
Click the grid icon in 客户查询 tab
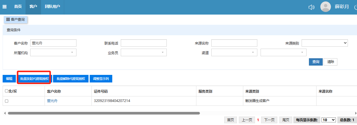(x=8, y=19)
